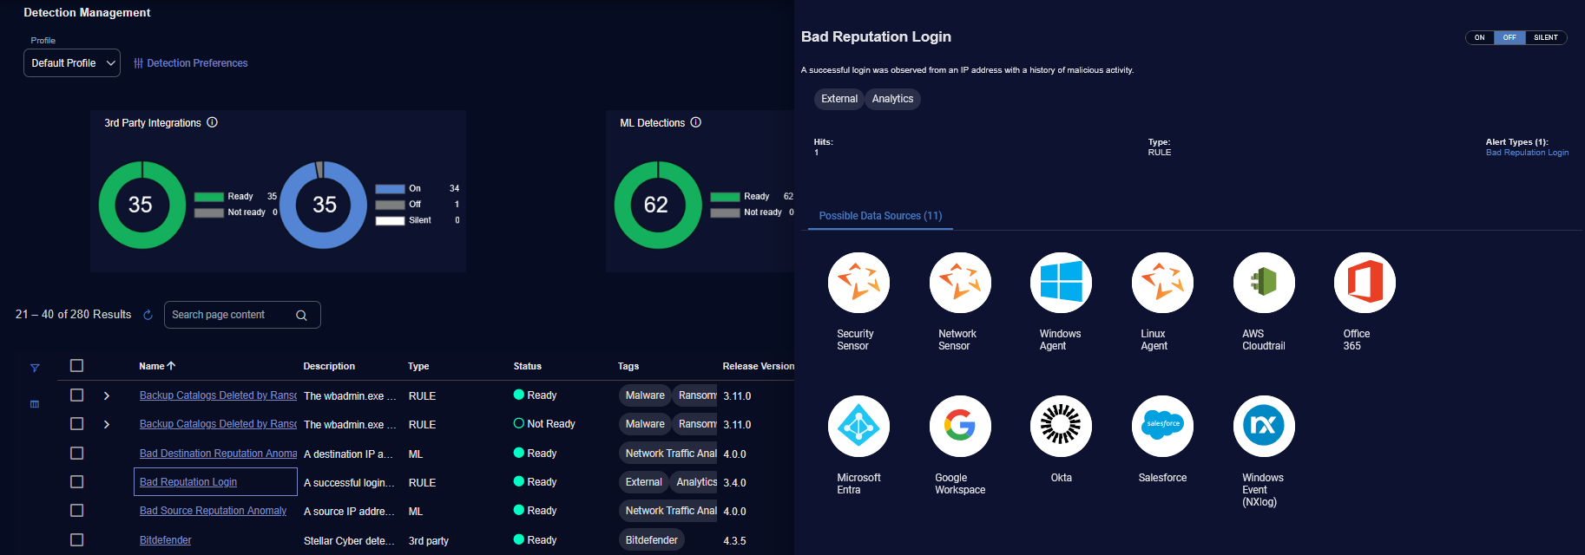Click the refresh results icon

(148, 315)
